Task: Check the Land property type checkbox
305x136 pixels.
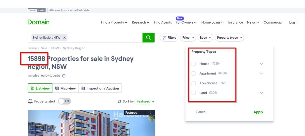Action: (x=194, y=93)
